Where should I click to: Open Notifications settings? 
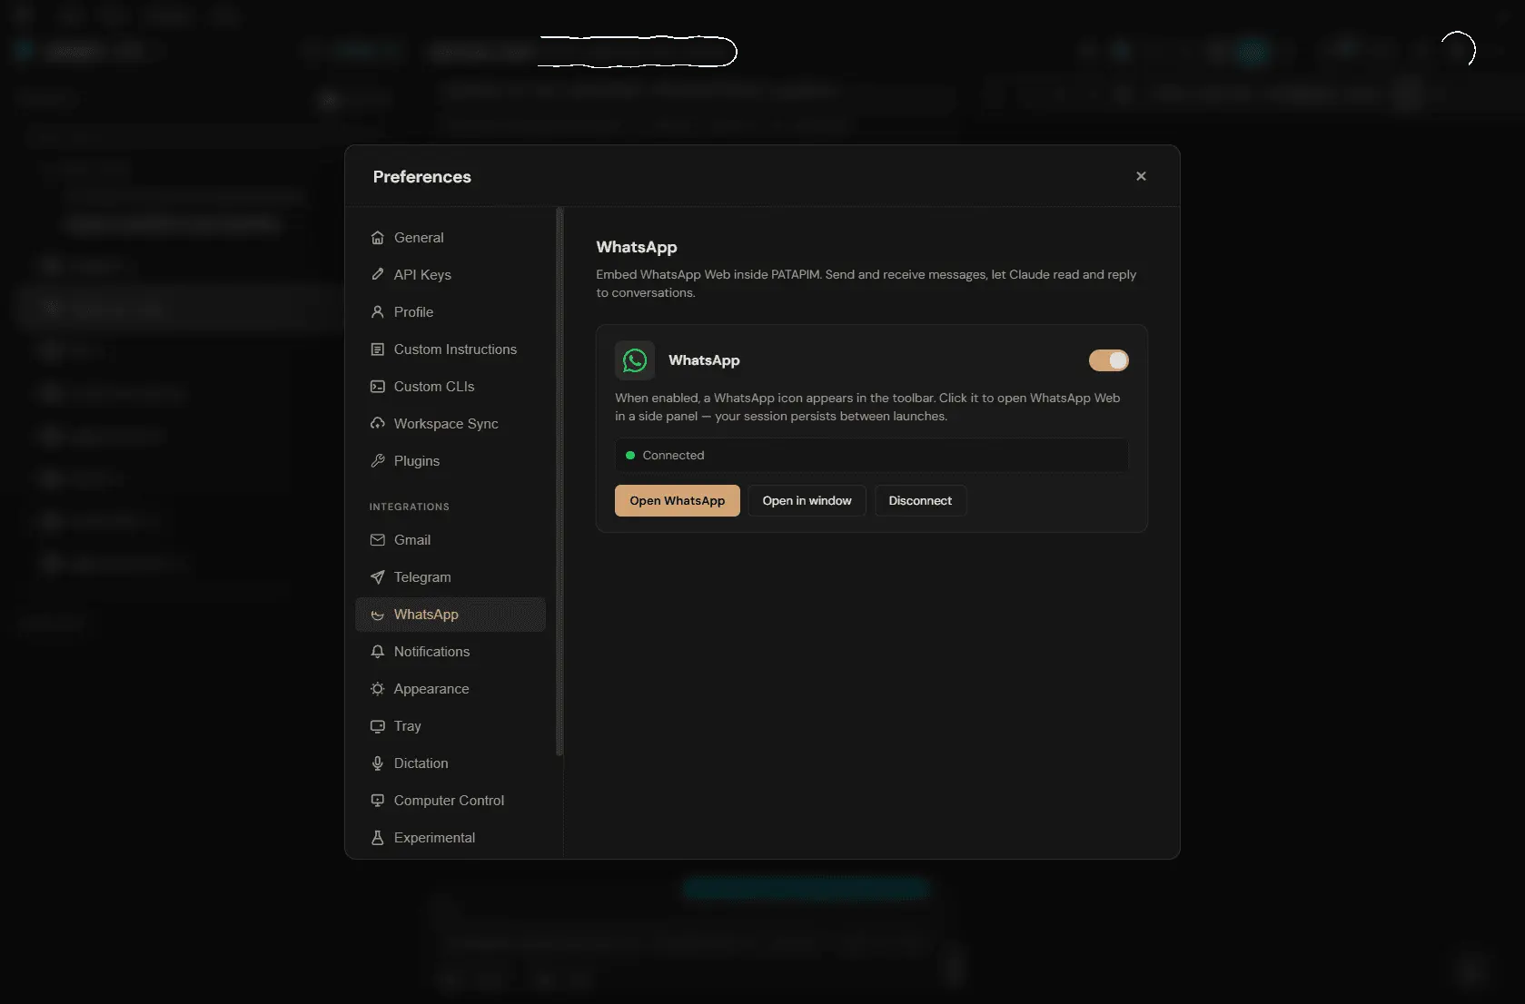click(451, 652)
